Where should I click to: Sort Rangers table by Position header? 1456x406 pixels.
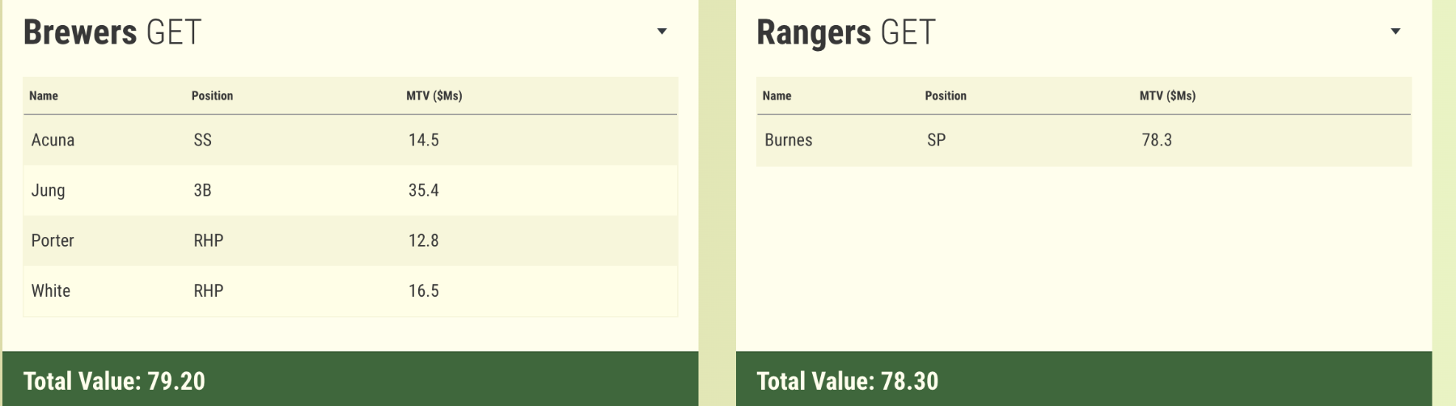click(x=946, y=95)
